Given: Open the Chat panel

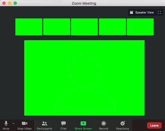Looking at the screenshot, I should click(63, 125).
